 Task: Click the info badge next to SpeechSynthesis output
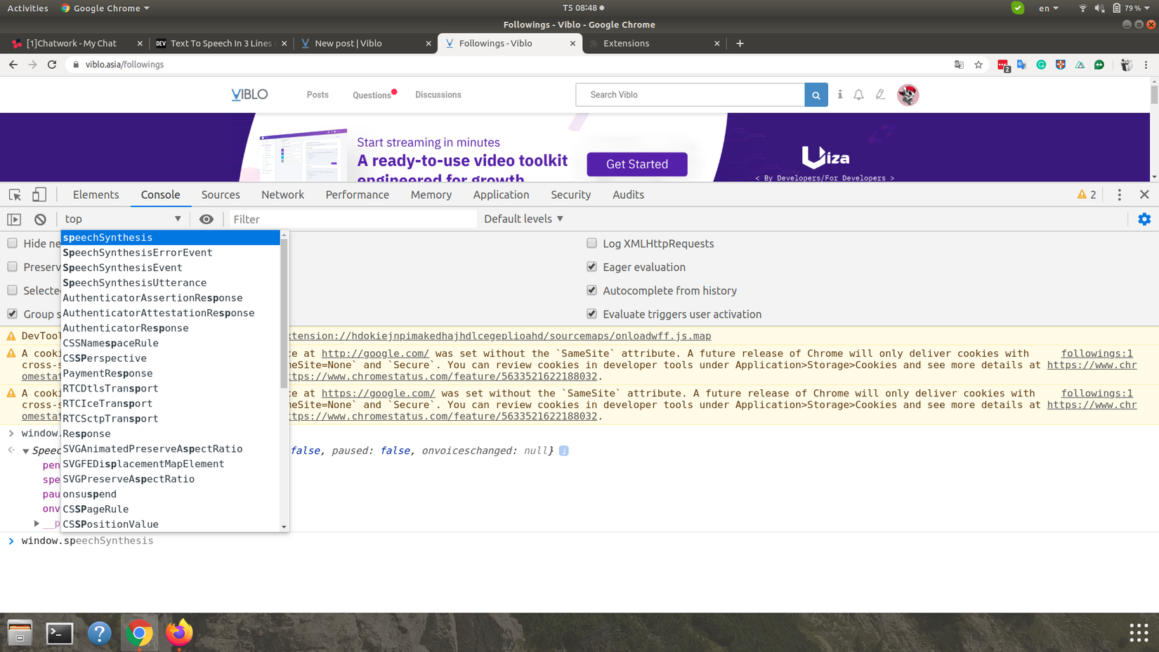point(564,450)
